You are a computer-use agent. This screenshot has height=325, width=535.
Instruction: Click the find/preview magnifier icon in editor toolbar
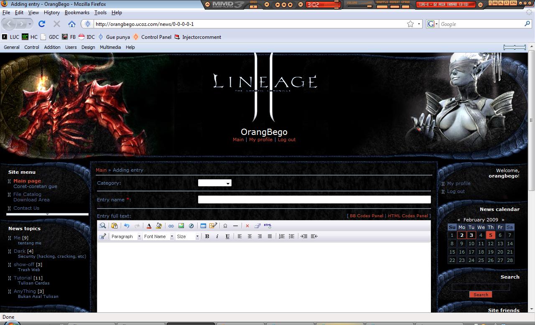pyautogui.click(x=102, y=226)
